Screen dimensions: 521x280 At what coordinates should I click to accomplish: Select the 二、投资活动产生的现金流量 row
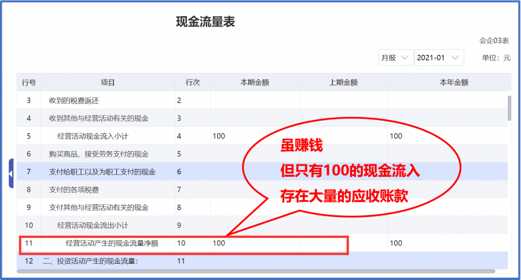[90, 261]
